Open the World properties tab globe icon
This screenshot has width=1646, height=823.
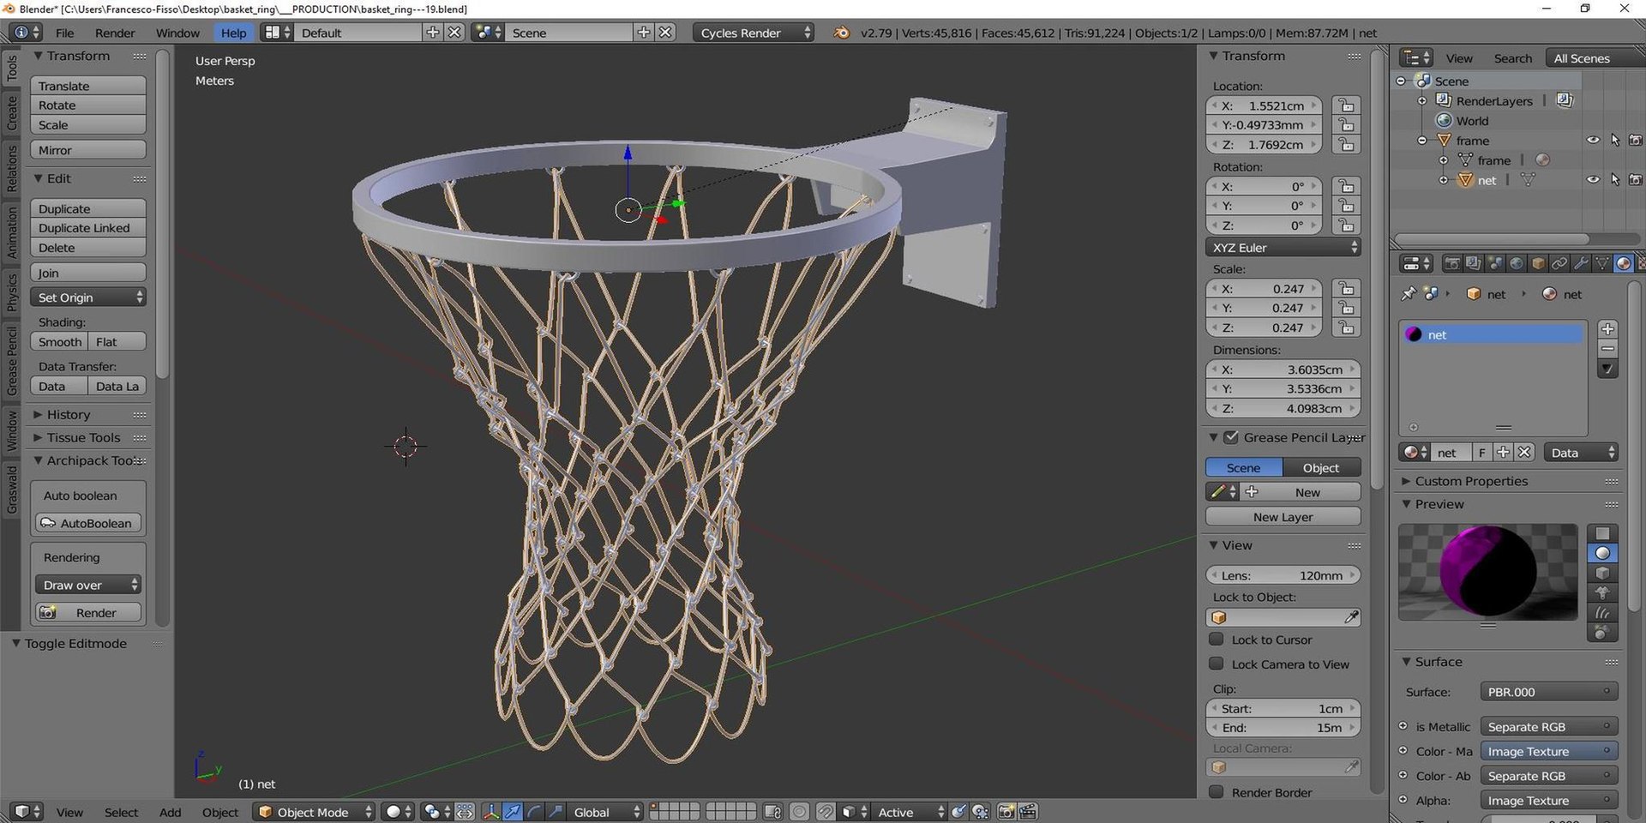1516,263
